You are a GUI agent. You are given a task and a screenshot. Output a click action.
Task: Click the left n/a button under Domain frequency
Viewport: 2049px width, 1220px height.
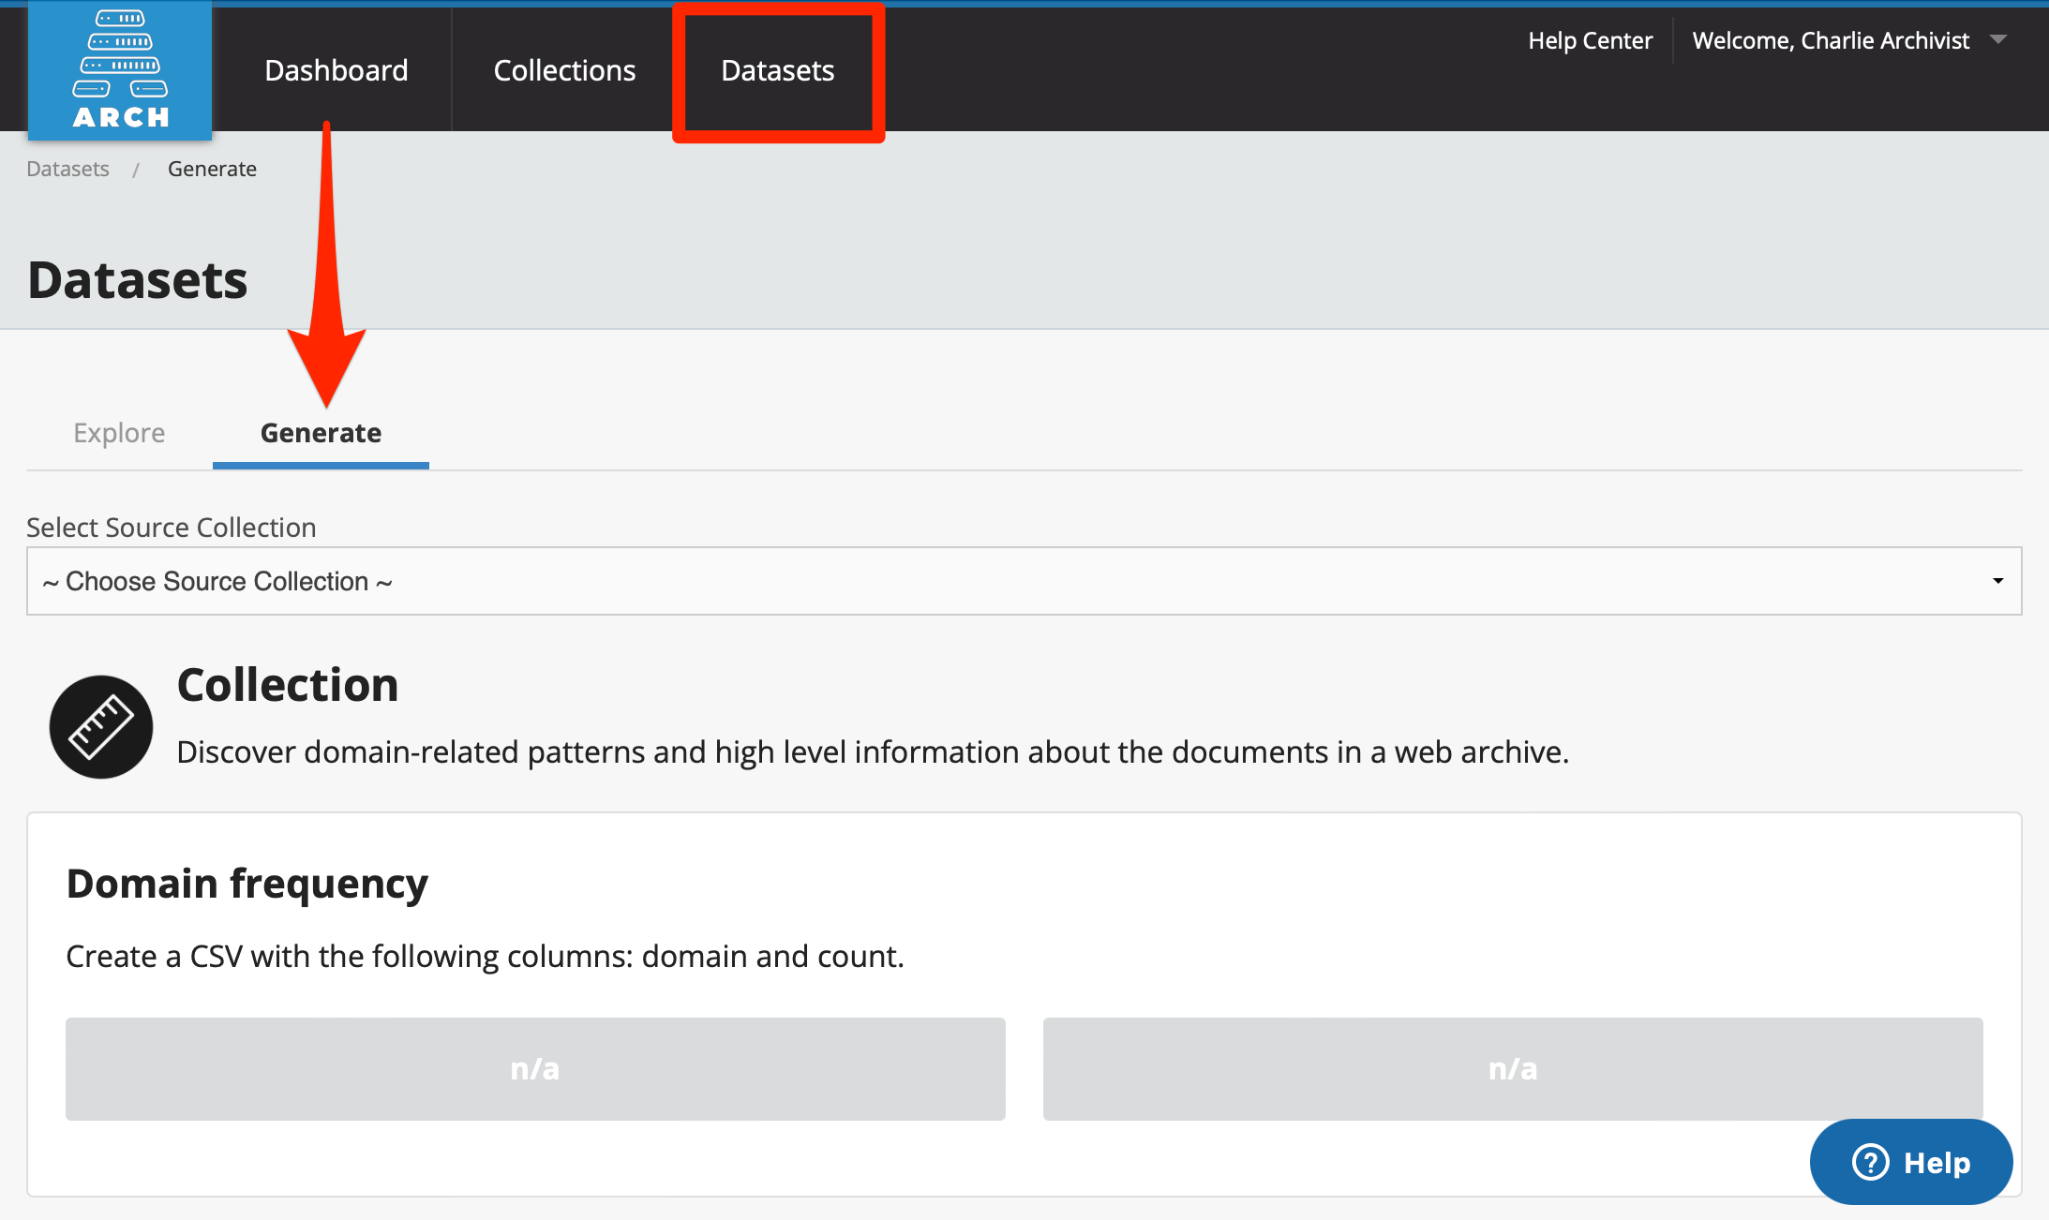pos(535,1068)
